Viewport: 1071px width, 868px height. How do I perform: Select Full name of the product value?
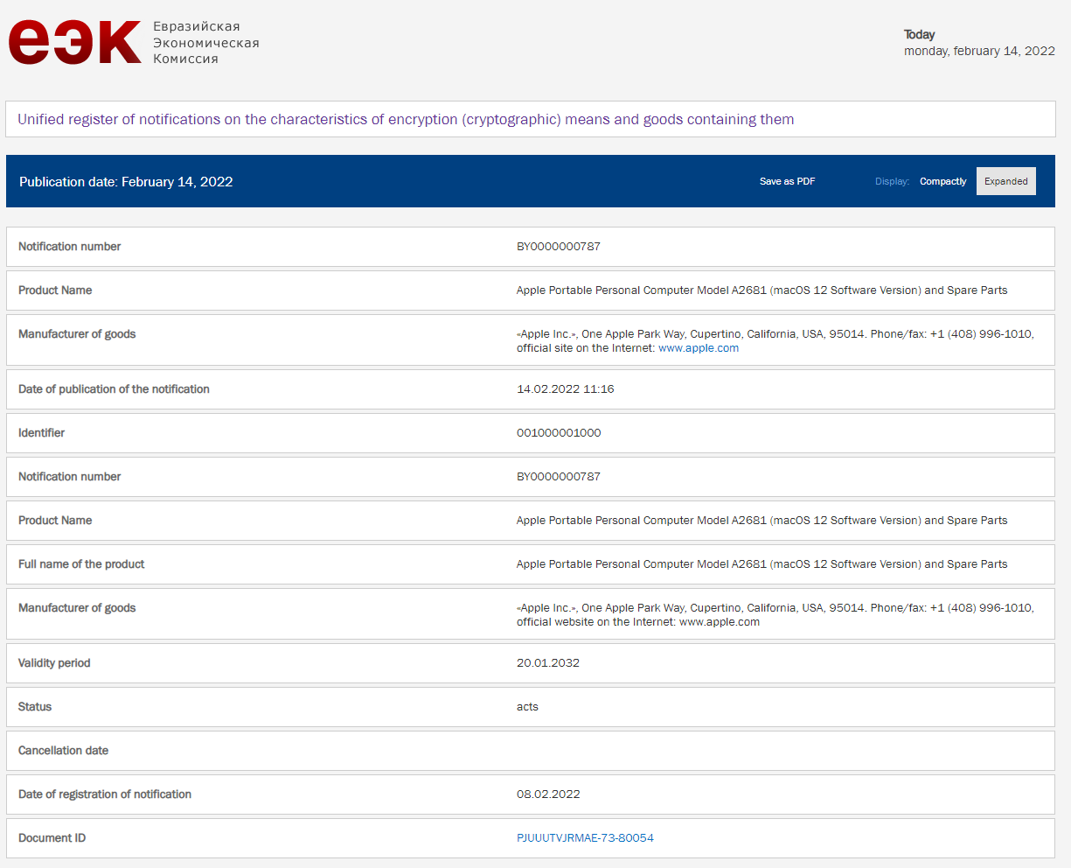pyautogui.click(x=762, y=564)
